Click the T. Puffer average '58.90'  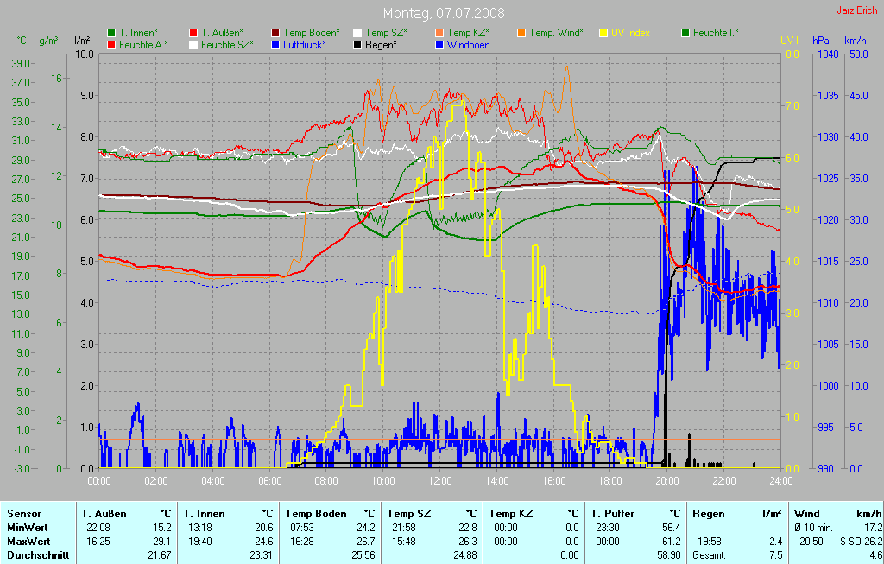pyautogui.click(x=669, y=555)
